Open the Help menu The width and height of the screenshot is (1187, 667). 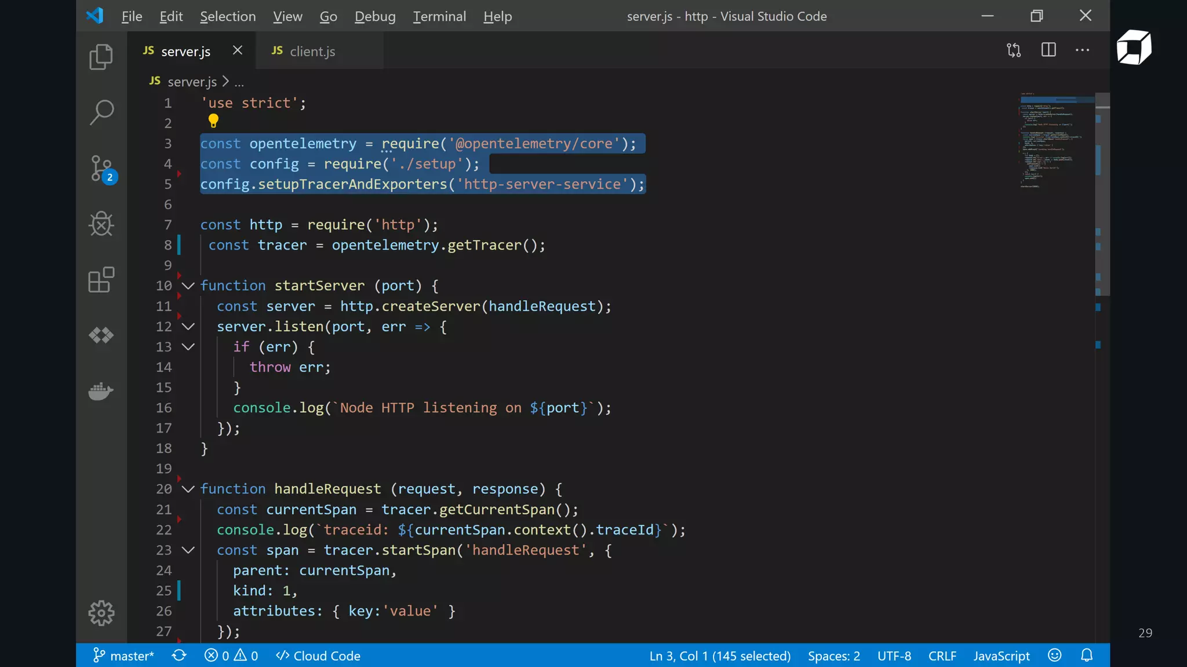click(497, 16)
